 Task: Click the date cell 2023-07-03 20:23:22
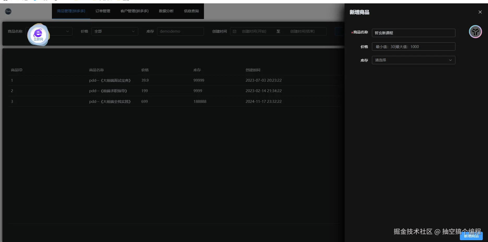click(x=264, y=80)
